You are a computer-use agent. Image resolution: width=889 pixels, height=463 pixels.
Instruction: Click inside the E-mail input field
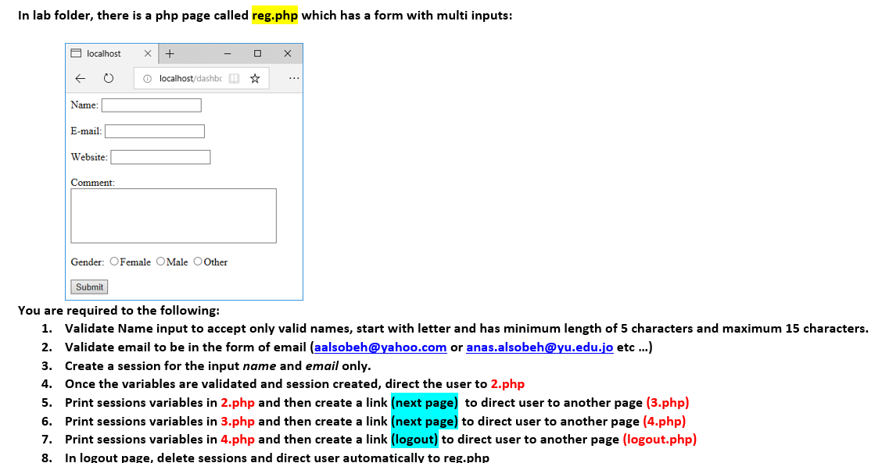(x=154, y=130)
